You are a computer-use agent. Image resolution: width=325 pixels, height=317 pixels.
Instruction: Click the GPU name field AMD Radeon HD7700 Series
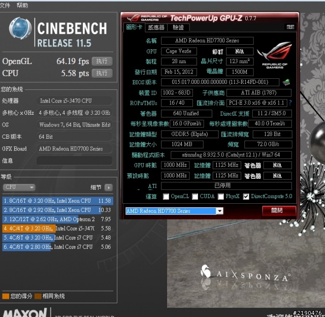207,41
